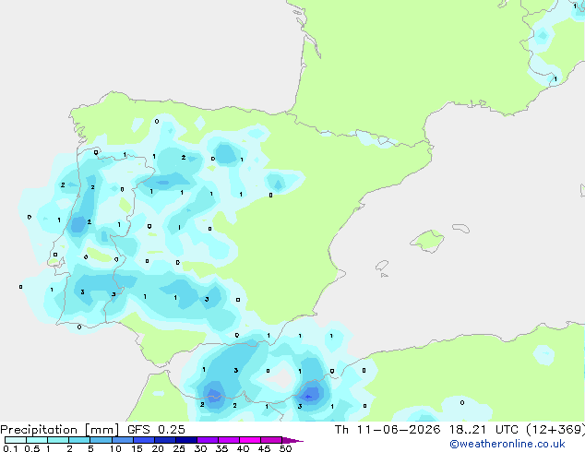Screen dimensions: 585x452
Task: Click the 10–15 mm legend color box
Action: (x=122, y=440)
